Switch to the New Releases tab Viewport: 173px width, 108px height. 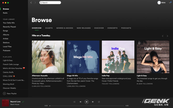84,28
